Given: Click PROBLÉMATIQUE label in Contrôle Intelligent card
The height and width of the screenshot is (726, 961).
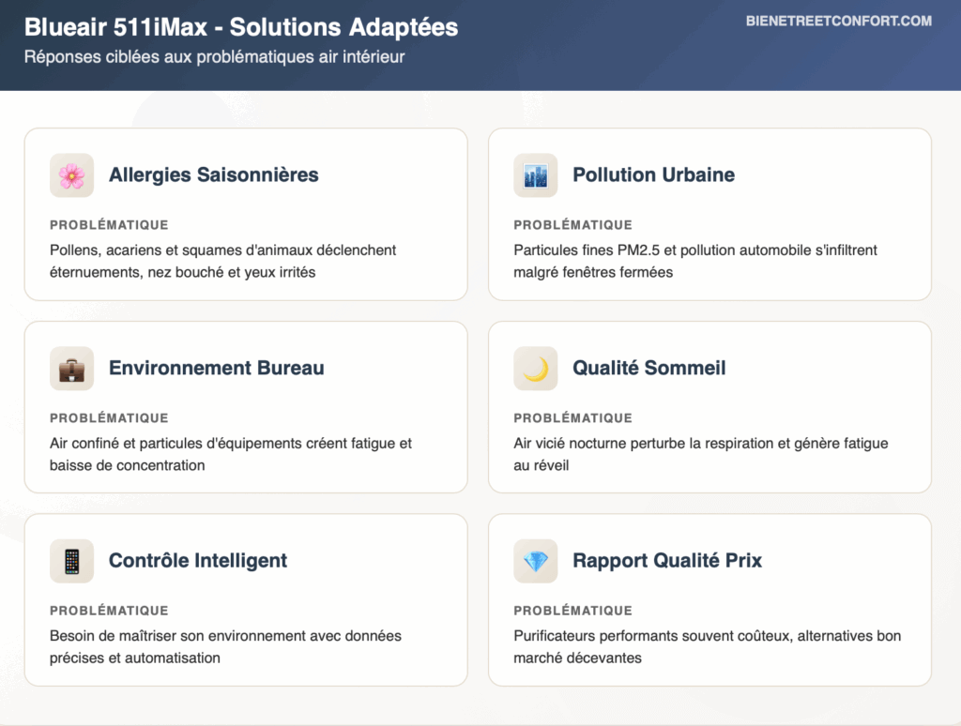Looking at the screenshot, I should click(x=109, y=611).
